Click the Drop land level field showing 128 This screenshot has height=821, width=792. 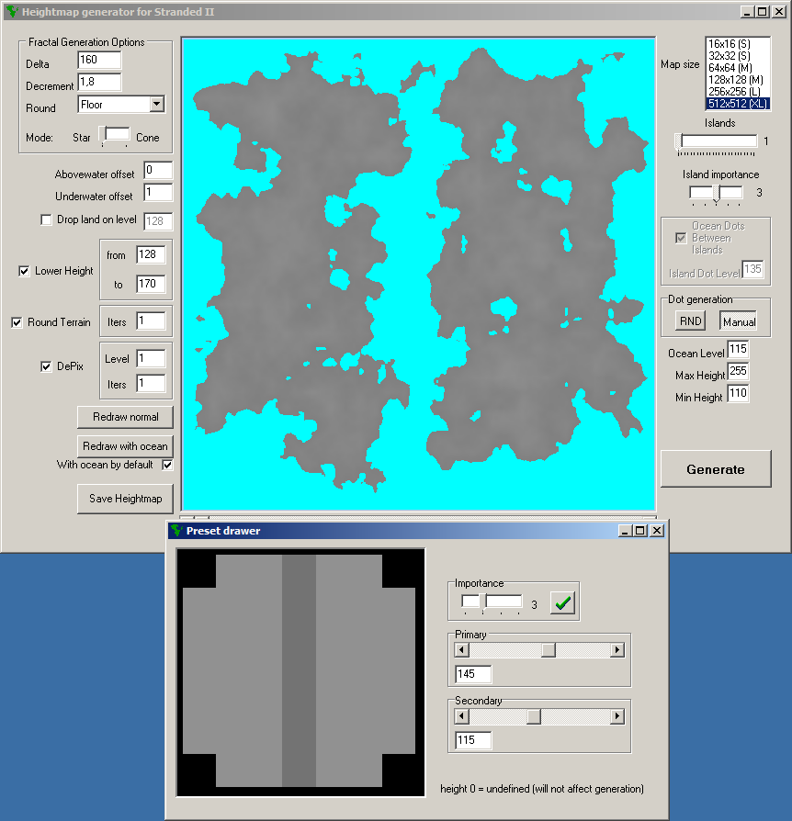[x=158, y=221]
